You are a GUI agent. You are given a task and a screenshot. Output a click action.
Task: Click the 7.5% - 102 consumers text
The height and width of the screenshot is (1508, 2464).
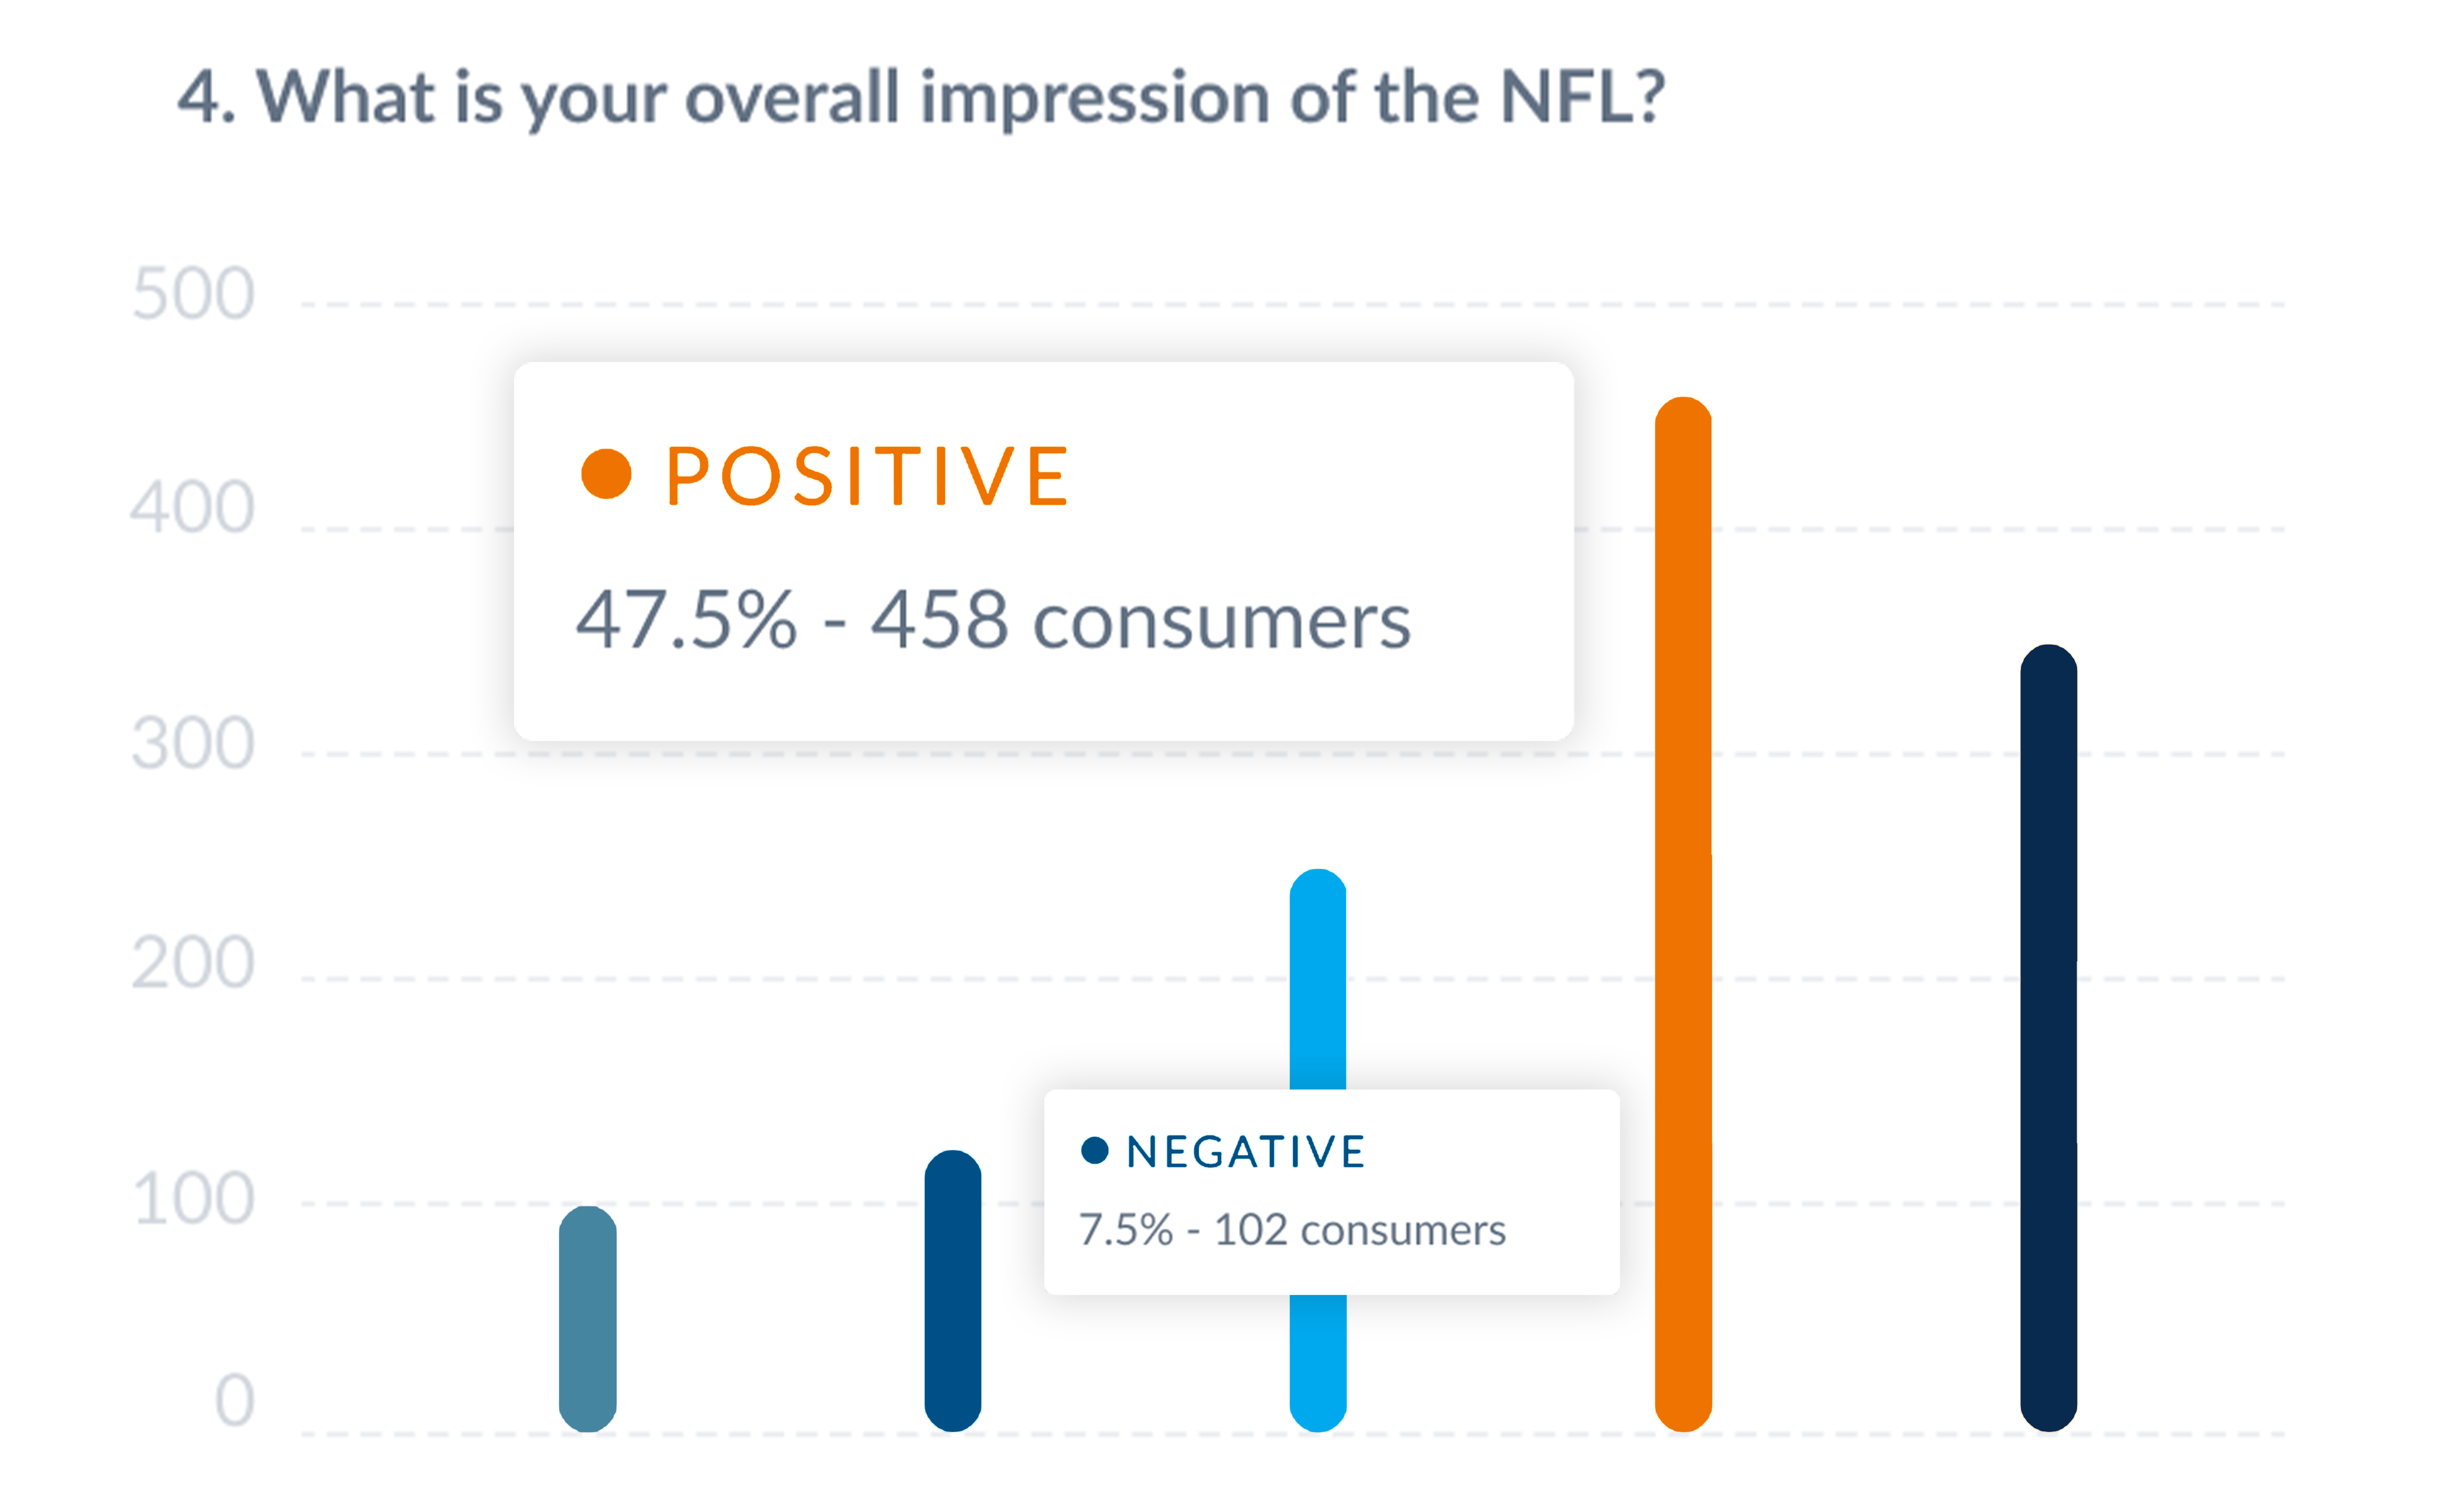(1291, 1229)
